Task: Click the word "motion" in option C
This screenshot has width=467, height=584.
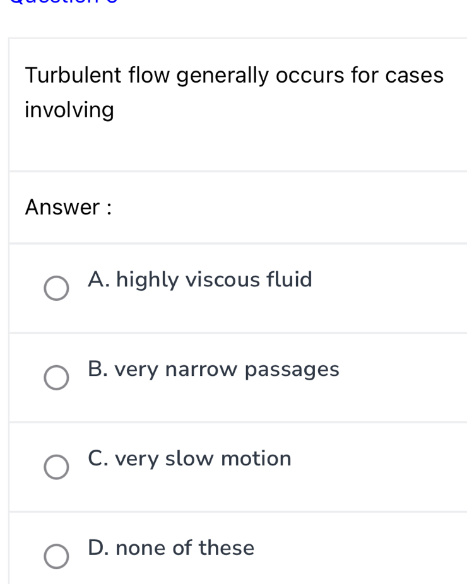Action: pyautogui.click(x=256, y=458)
